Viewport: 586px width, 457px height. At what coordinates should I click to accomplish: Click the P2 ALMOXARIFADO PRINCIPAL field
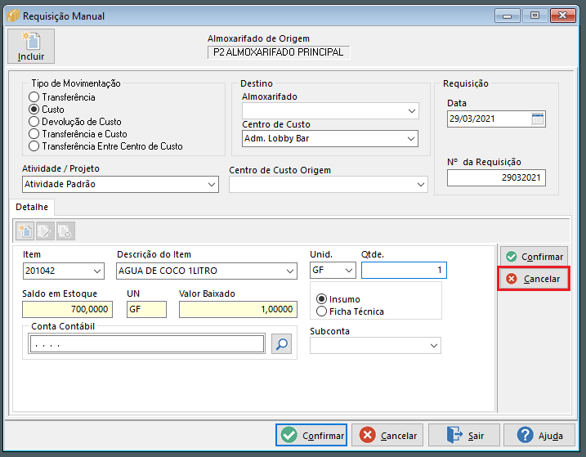point(279,52)
